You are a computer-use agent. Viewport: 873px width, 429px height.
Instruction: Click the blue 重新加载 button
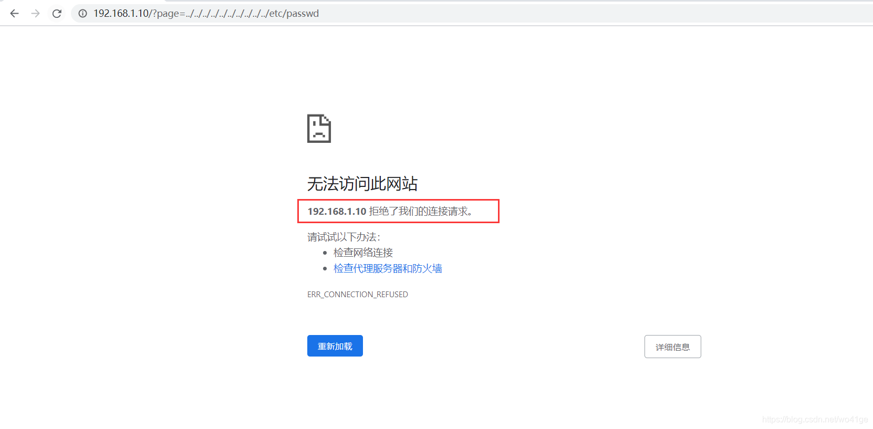(x=335, y=346)
